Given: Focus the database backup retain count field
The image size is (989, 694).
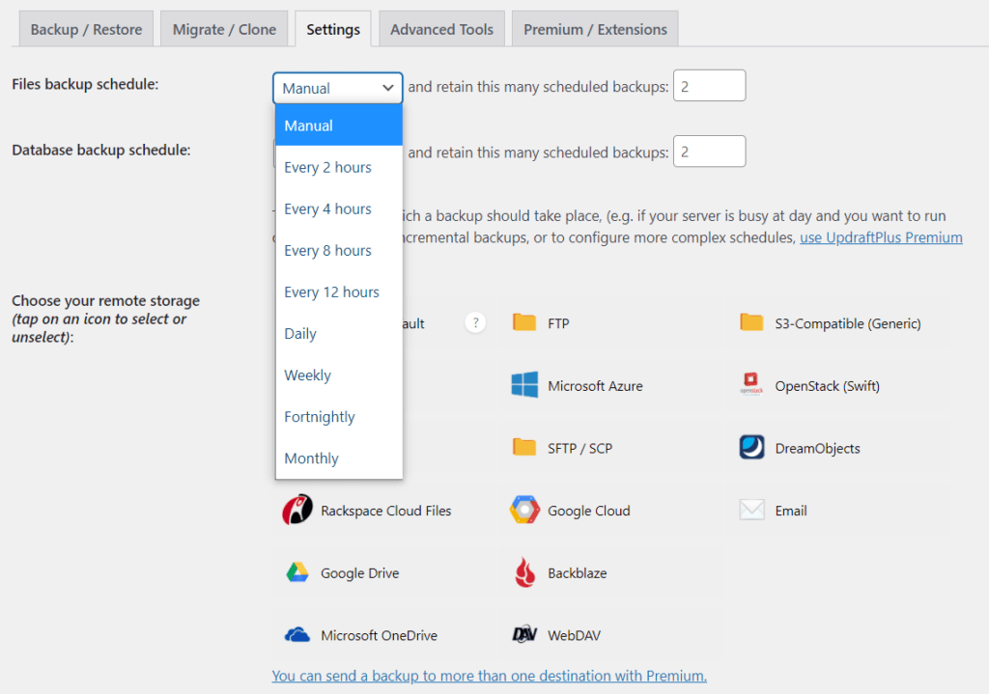Looking at the screenshot, I should point(710,152).
